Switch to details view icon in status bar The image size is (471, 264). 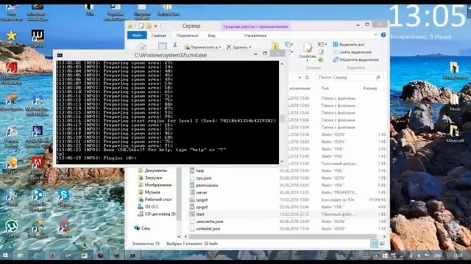click(x=374, y=243)
